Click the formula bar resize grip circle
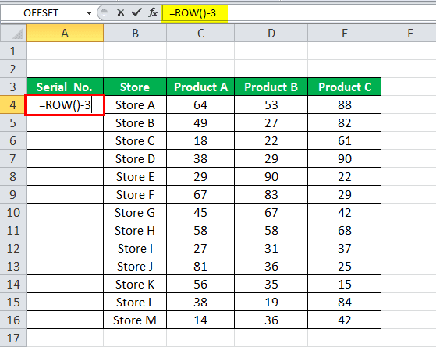Image resolution: width=436 pixels, height=347 pixels. pos(105,12)
